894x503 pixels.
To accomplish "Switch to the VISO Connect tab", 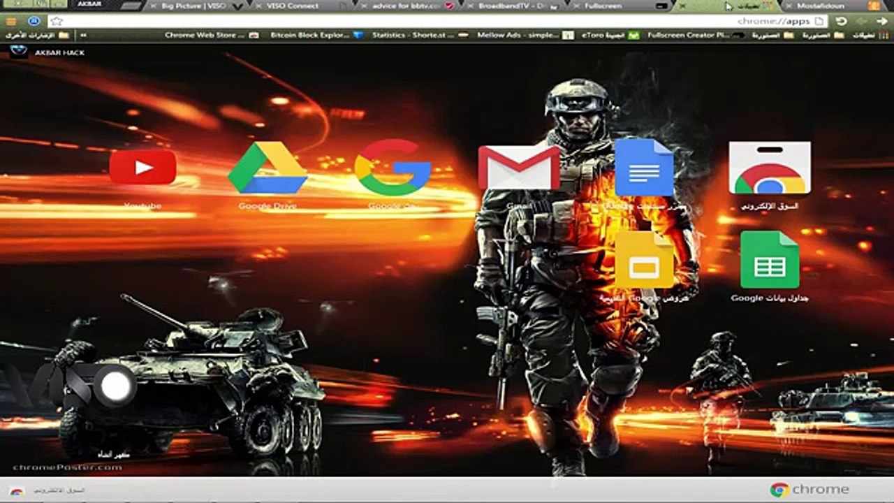I will pos(302,6).
